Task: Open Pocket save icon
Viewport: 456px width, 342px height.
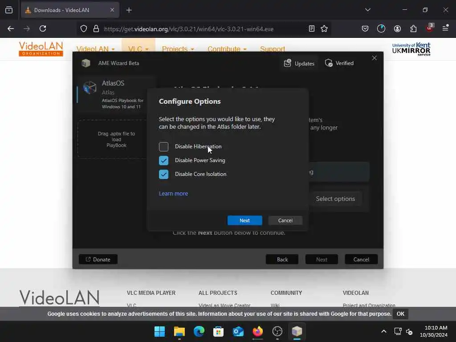Action: (365, 29)
